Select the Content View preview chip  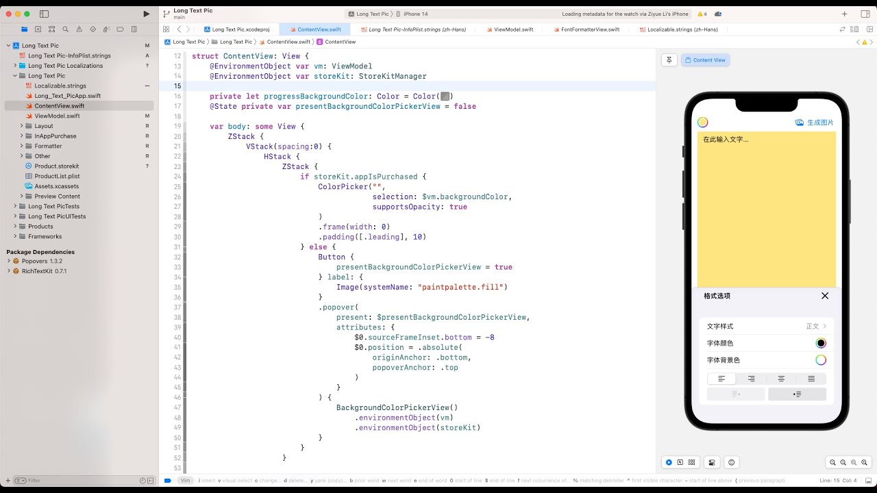[x=705, y=60]
